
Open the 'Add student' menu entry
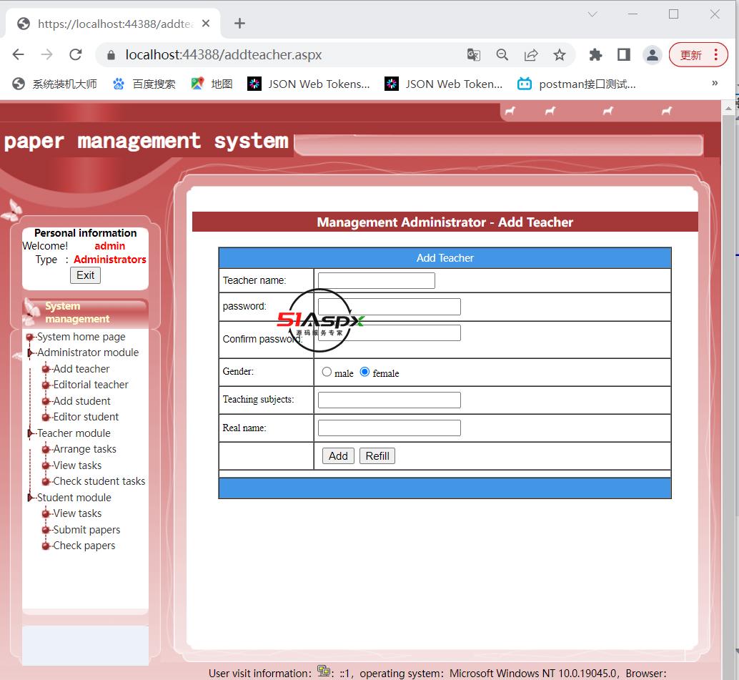(x=81, y=401)
